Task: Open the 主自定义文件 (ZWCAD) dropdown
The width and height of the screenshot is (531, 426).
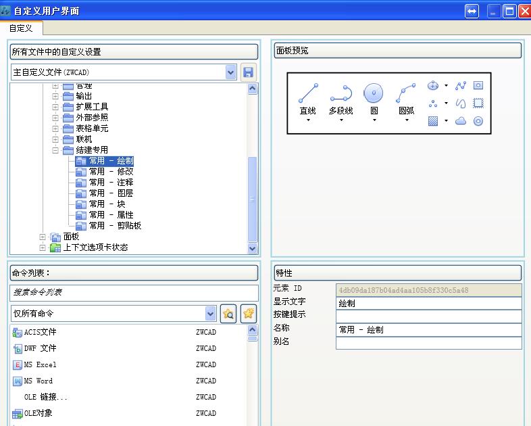Action: tap(230, 72)
